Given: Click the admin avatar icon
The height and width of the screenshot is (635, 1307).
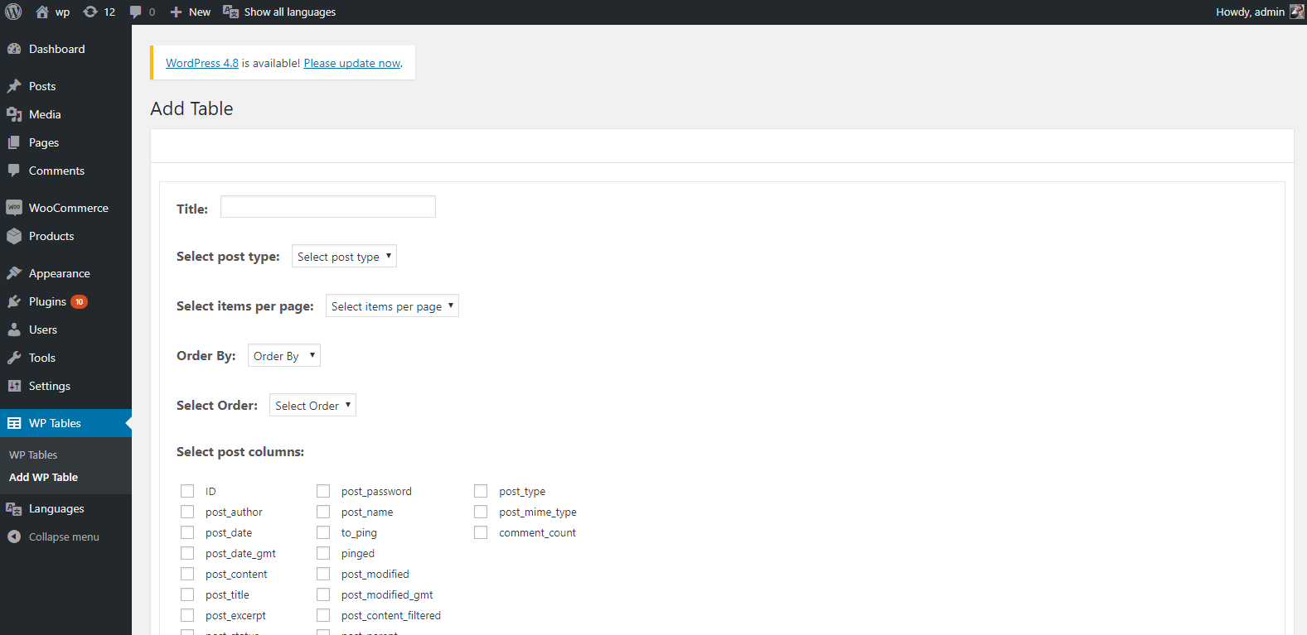Looking at the screenshot, I should (1297, 12).
